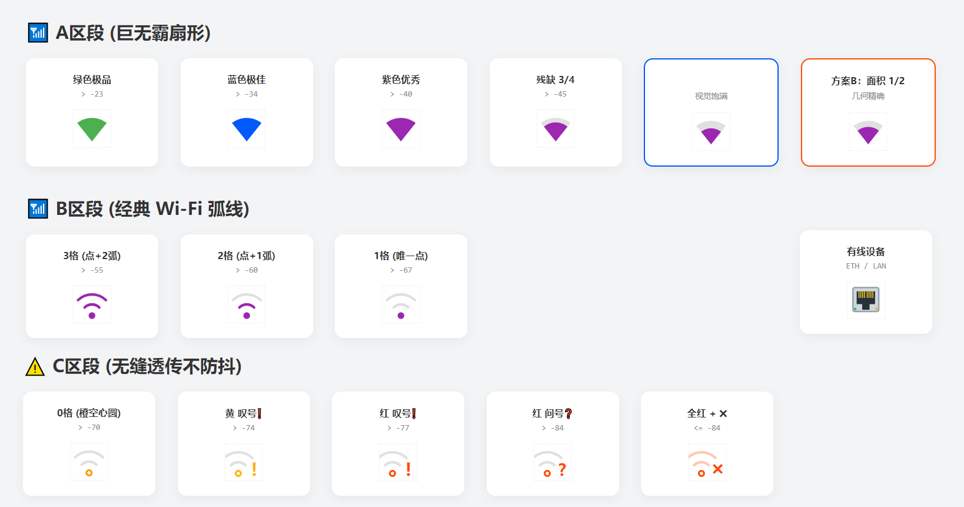964x507 pixels.
Task: Click the 3格 Wi-Fi arcs icon
Action: [x=92, y=305]
